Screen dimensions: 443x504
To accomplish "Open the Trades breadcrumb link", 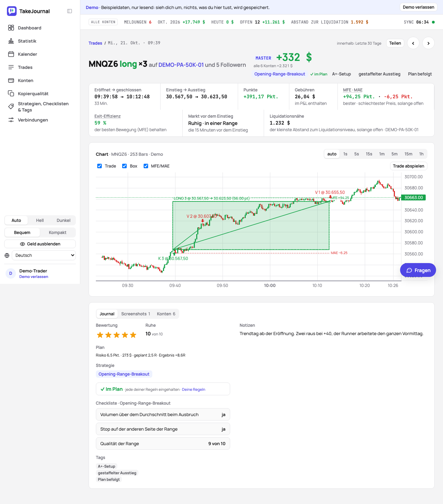I will 95,43.
